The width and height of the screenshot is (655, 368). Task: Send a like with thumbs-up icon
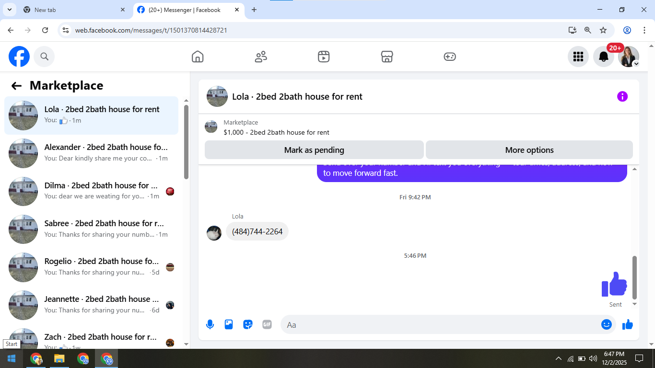[x=628, y=324]
